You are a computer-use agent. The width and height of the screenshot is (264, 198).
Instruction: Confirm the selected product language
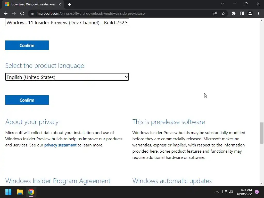[27, 100]
